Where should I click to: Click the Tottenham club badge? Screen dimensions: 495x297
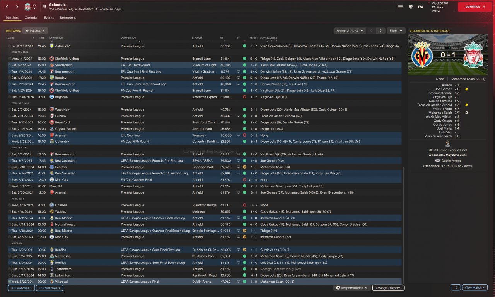click(52, 269)
